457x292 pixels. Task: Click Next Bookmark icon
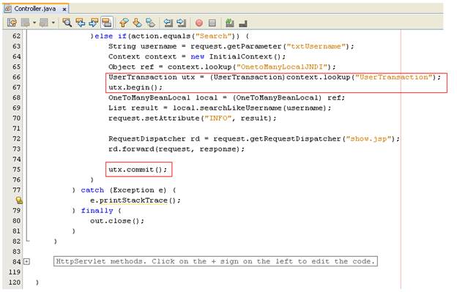(137, 23)
